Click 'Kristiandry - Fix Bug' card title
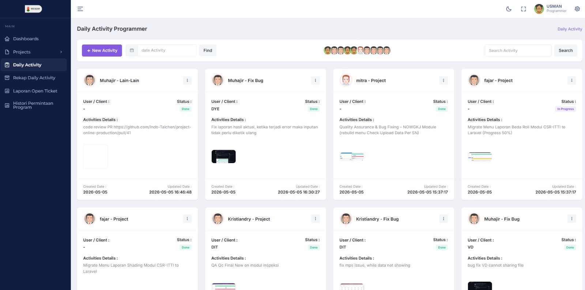The width and height of the screenshot is (585, 290). point(377,219)
